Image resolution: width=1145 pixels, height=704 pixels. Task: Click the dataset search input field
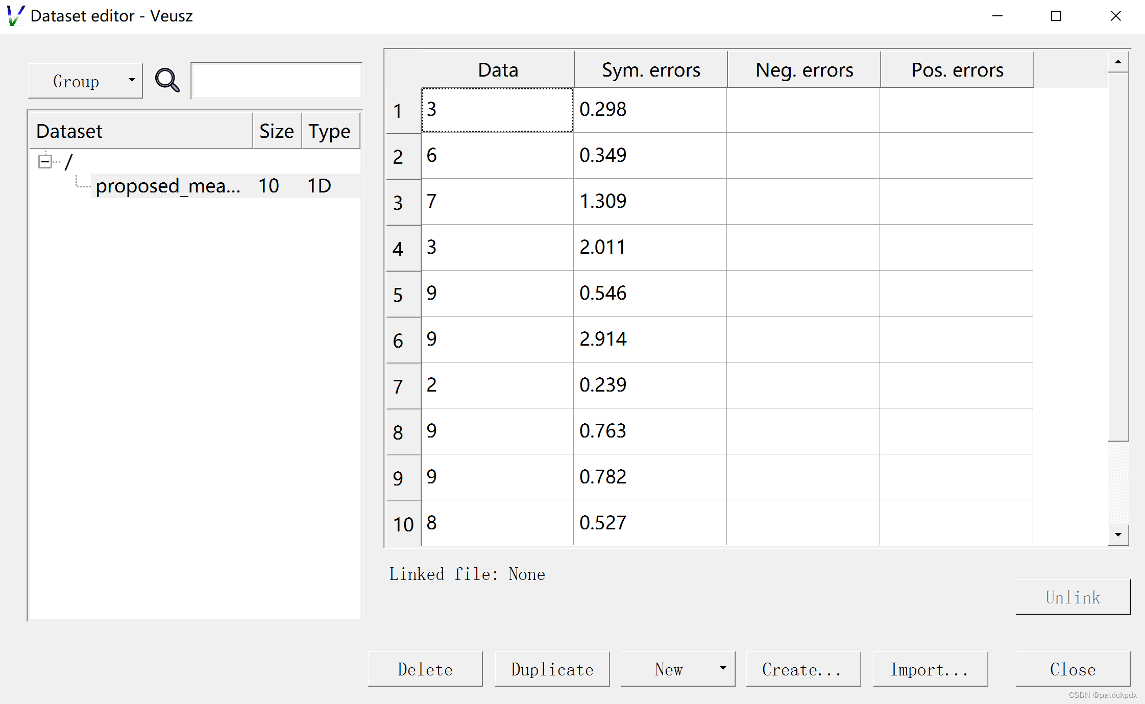pos(277,81)
